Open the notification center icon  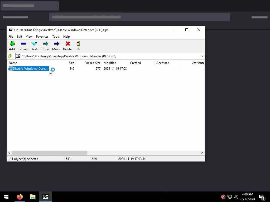tap(262, 197)
